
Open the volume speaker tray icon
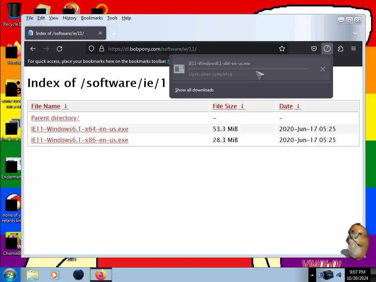click(x=339, y=275)
